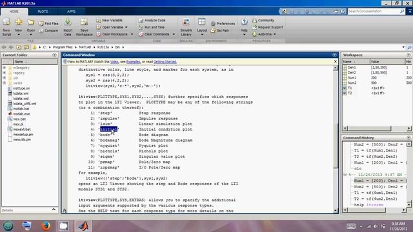Click the Save Workspace icon
Screen dimensions: 413x232
point(84,22)
